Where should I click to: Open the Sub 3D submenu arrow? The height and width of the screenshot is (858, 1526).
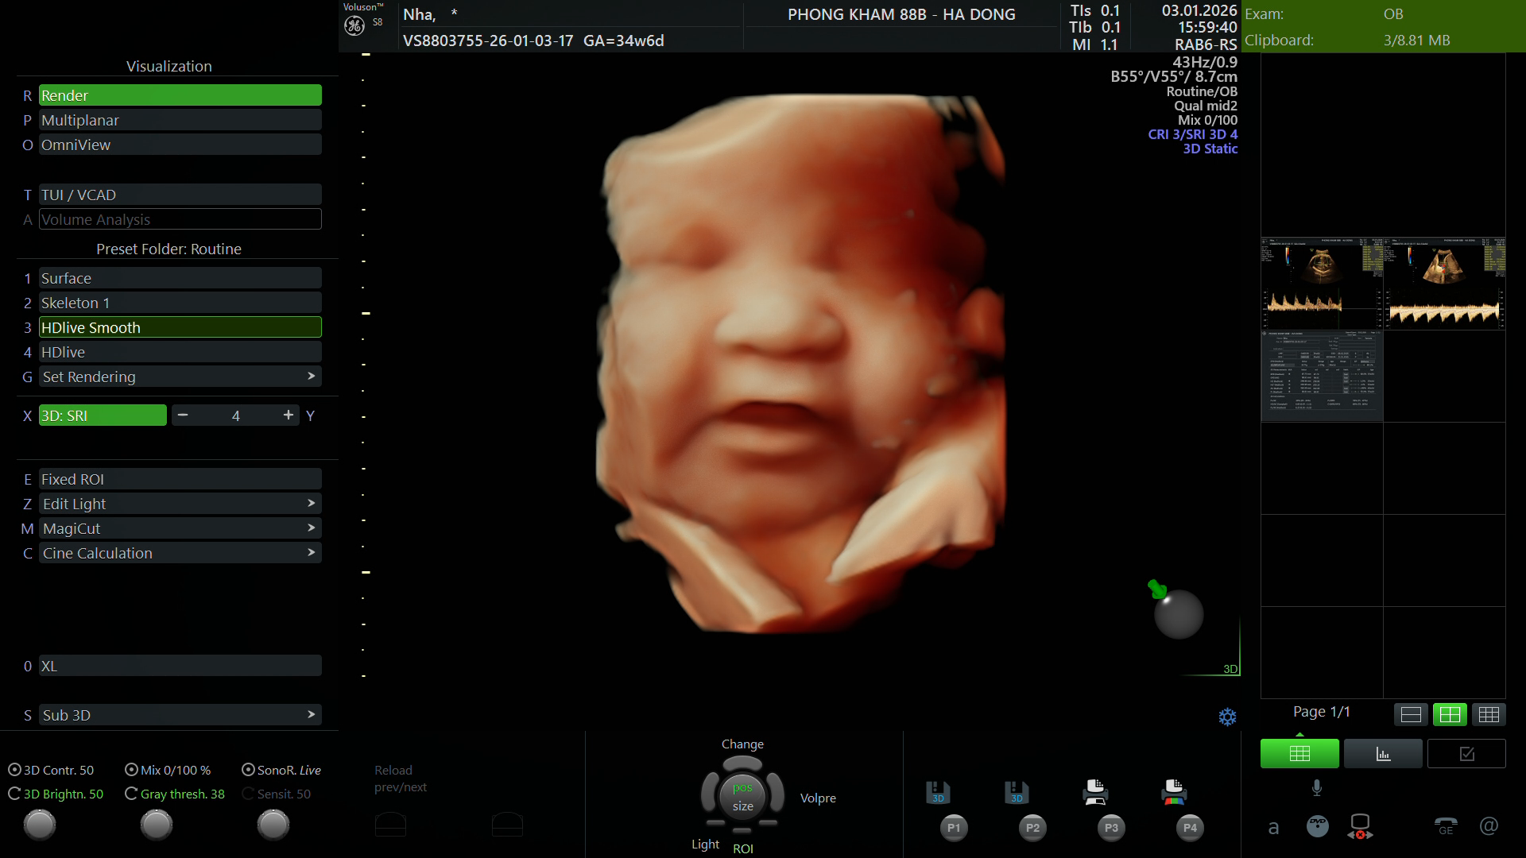tap(311, 715)
